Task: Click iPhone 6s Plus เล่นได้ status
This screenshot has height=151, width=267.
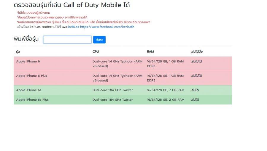Action: [195, 100]
